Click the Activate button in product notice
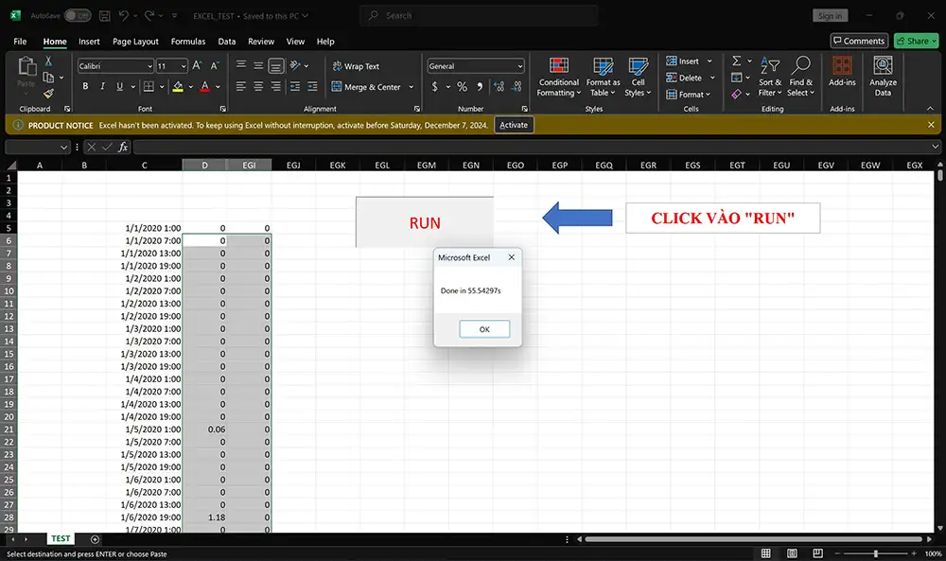 514,125
